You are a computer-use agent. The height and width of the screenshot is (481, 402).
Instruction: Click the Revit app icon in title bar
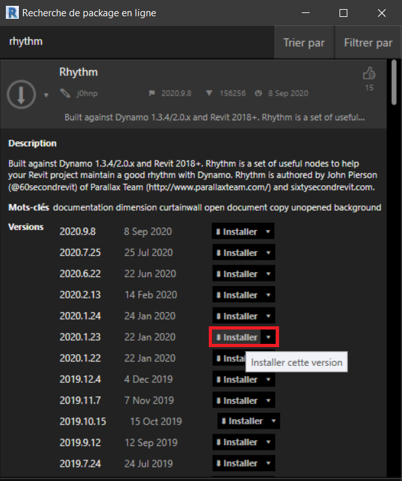[x=11, y=12]
